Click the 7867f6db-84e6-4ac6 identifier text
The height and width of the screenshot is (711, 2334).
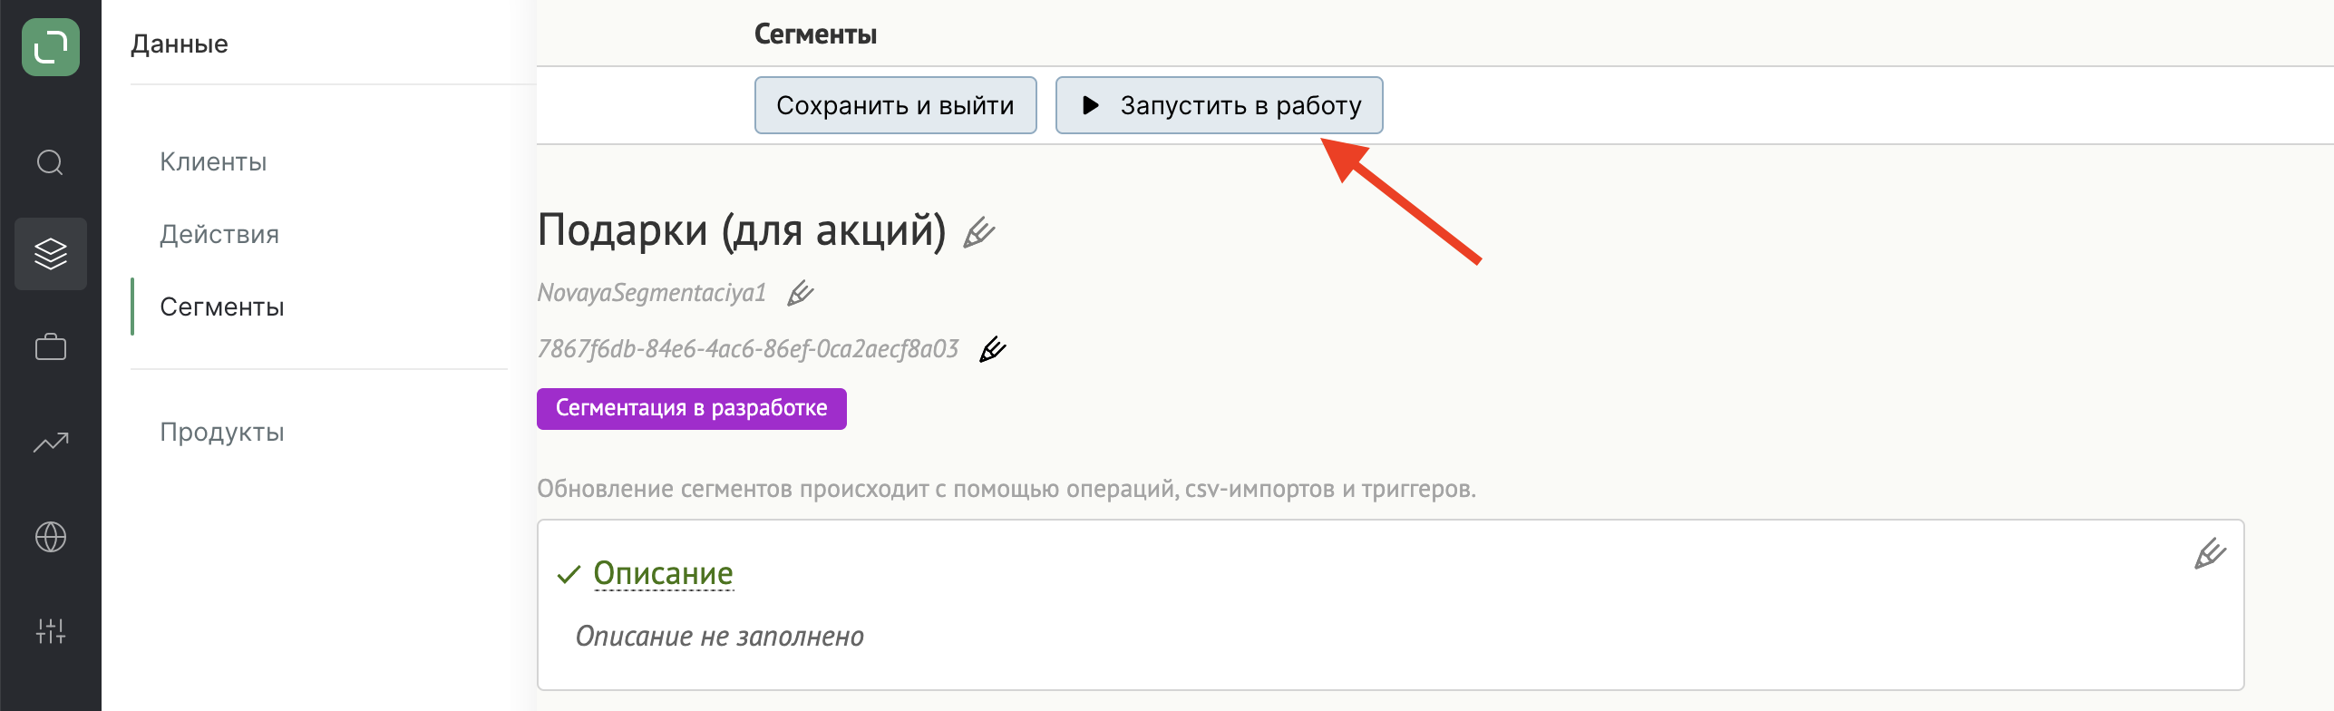(747, 349)
